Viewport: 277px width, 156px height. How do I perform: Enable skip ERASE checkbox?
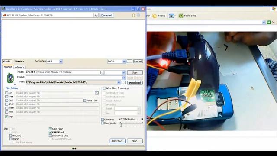(10, 139)
